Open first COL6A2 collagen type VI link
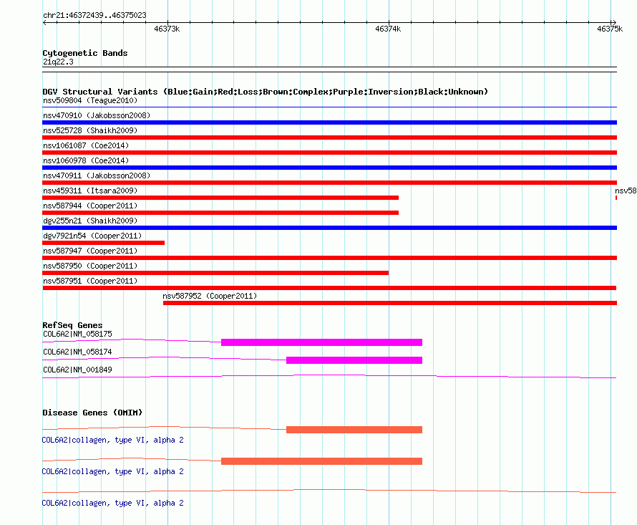The height and width of the screenshot is (525, 637). (x=113, y=440)
